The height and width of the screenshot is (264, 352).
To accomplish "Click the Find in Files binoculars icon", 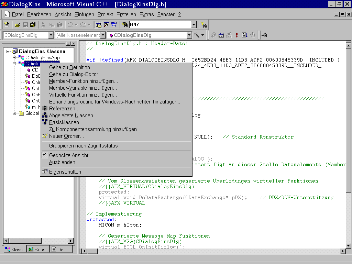I will click(x=124, y=25).
